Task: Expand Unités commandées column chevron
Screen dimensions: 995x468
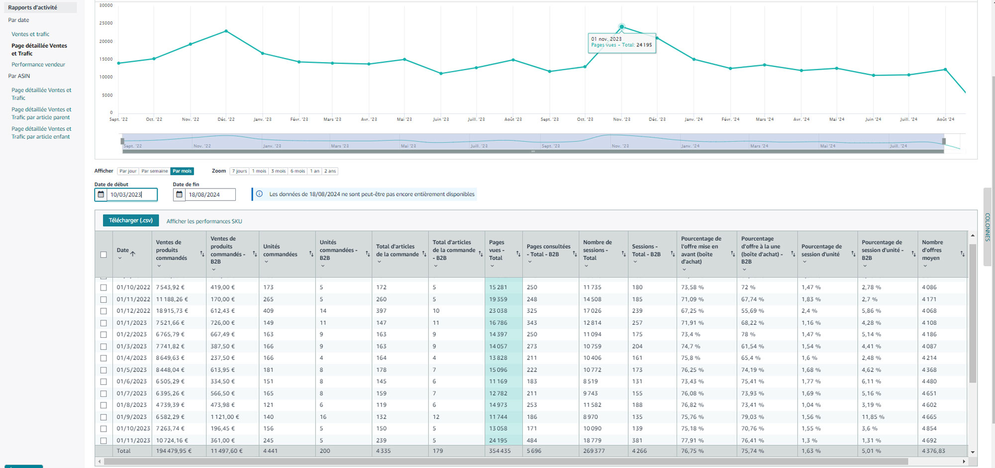Action: (x=266, y=262)
